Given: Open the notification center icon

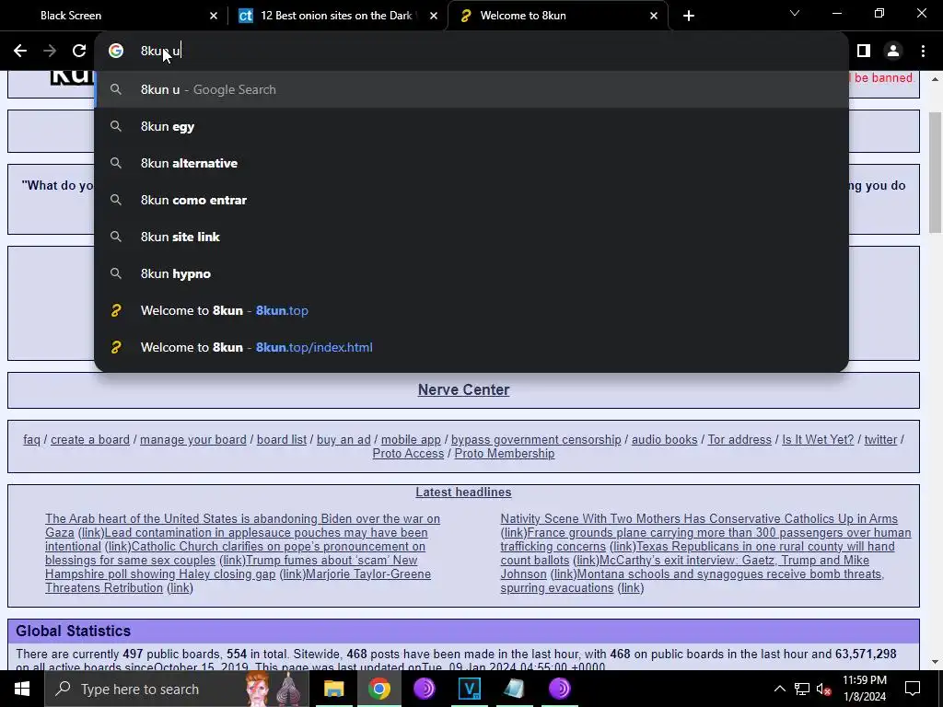Looking at the screenshot, I should pos(913,689).
